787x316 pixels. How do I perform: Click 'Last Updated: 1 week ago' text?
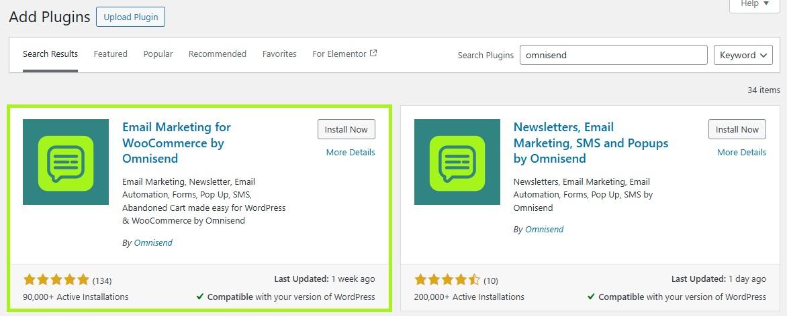pos(325,279)
